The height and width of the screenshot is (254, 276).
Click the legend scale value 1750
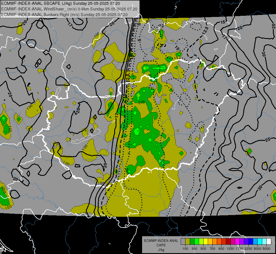[x=240, y=249]
